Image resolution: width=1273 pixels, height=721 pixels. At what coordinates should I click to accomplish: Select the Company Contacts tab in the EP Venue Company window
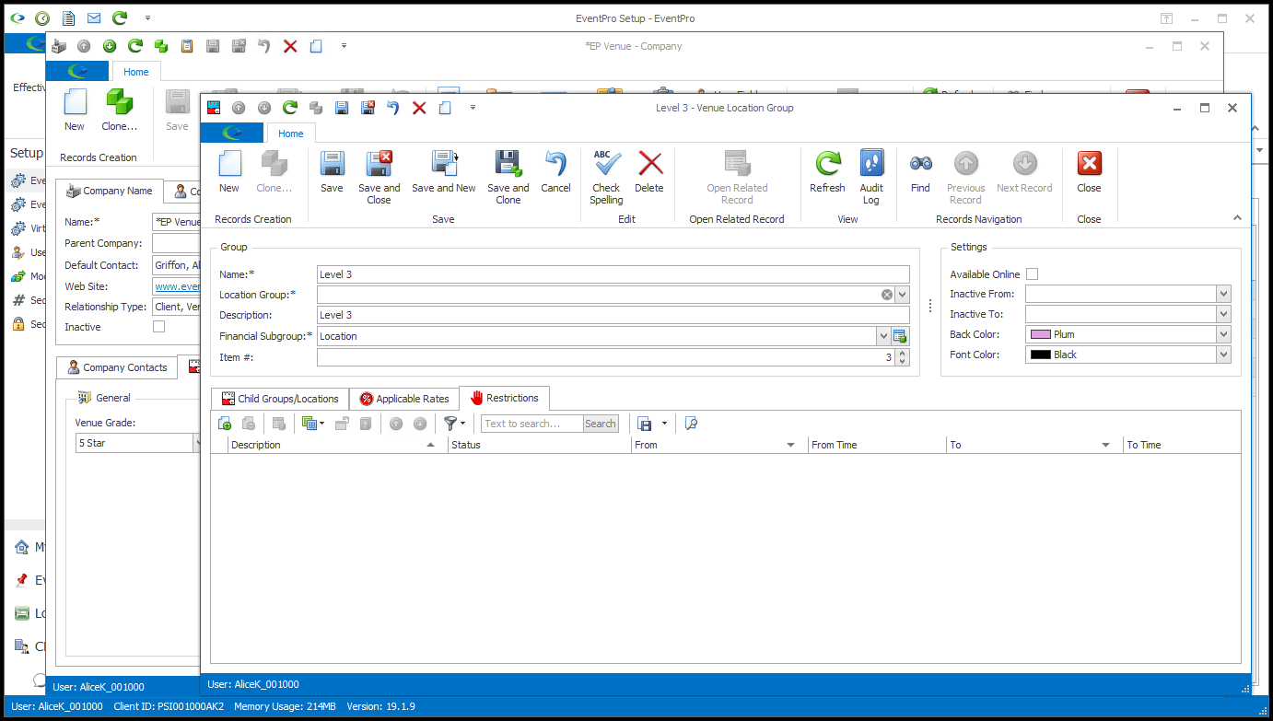point(116,367)
